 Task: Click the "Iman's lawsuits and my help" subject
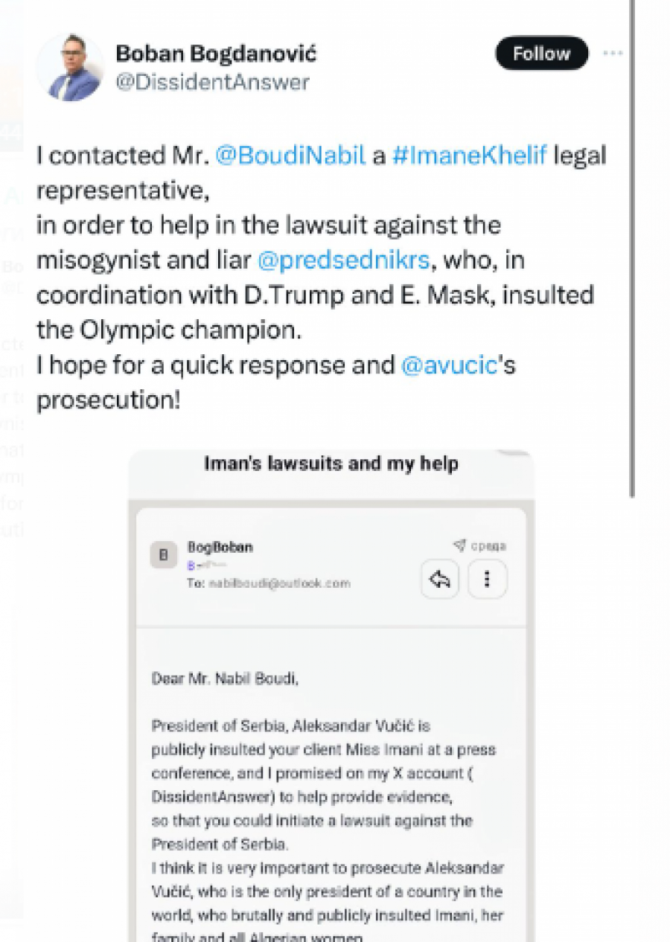331,464
